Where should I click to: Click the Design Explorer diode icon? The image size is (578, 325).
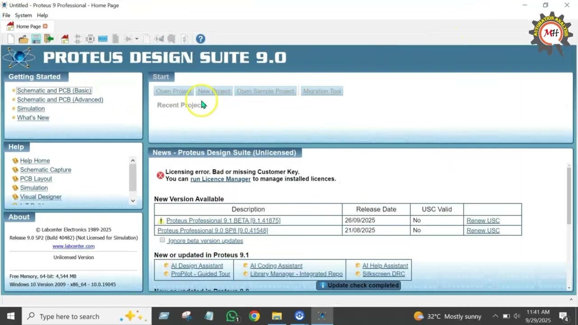(x=128, y=39)
